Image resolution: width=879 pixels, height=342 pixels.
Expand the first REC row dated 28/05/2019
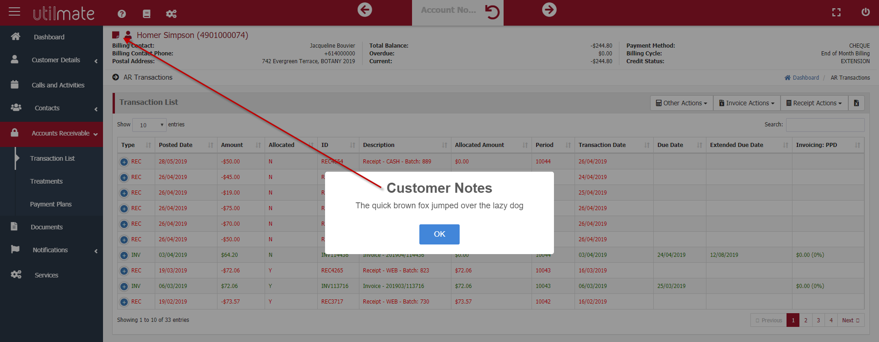point(124,162)
